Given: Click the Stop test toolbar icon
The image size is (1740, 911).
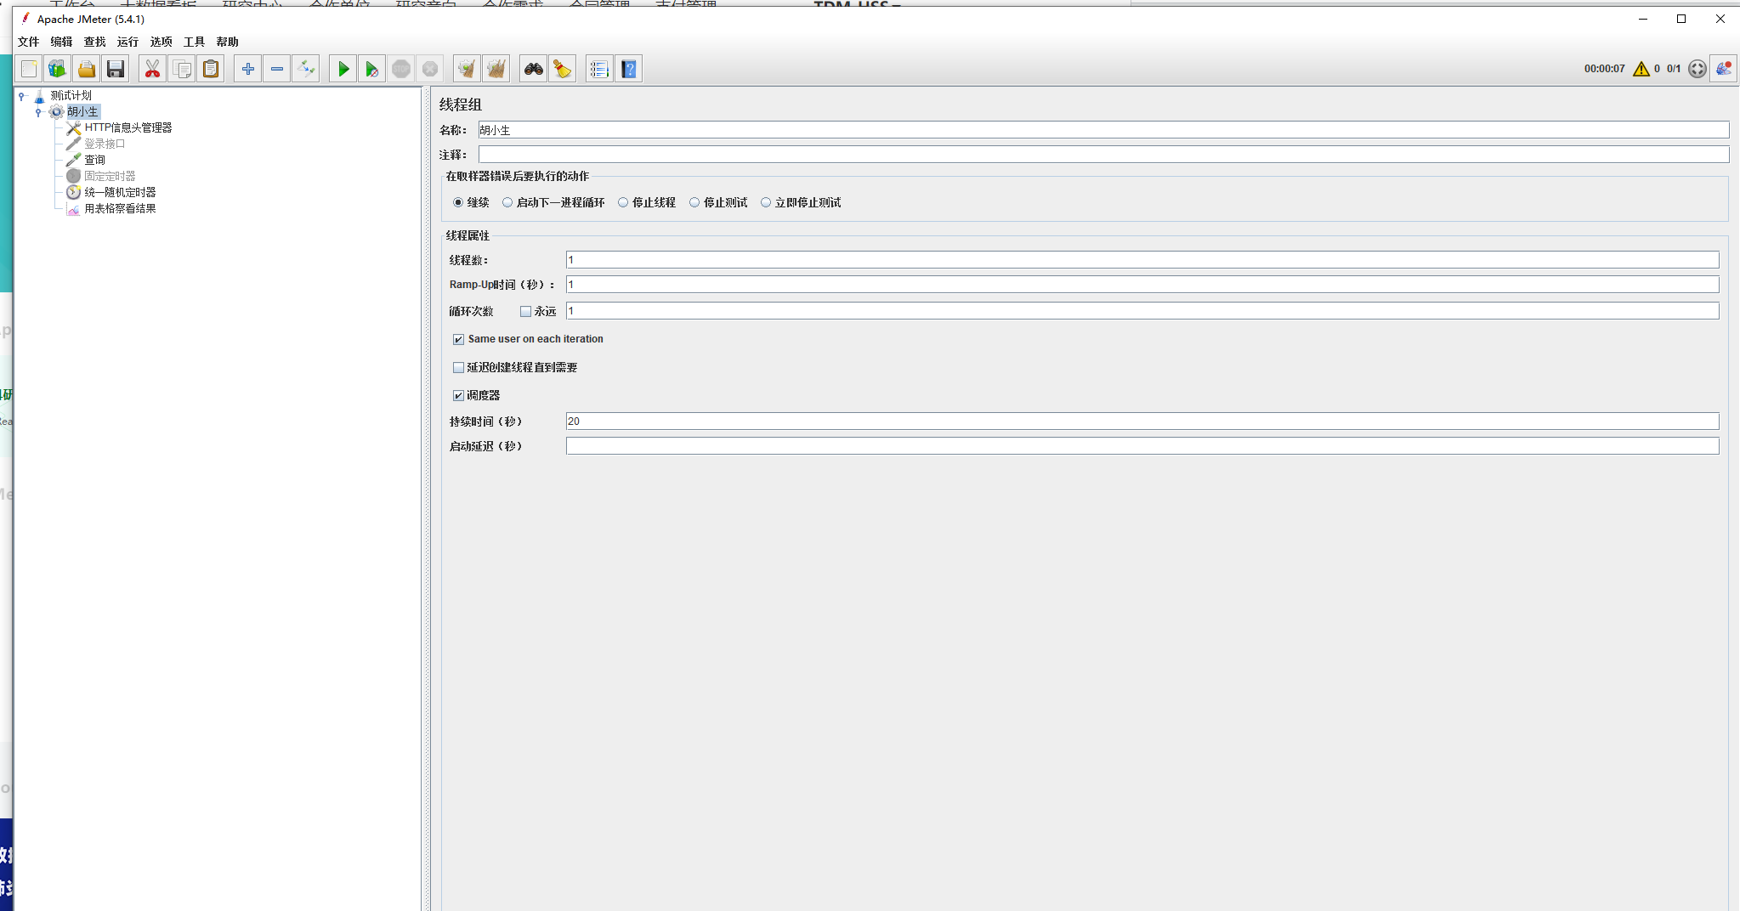Looking at the screenshot, I should click(x=401, y=69).
